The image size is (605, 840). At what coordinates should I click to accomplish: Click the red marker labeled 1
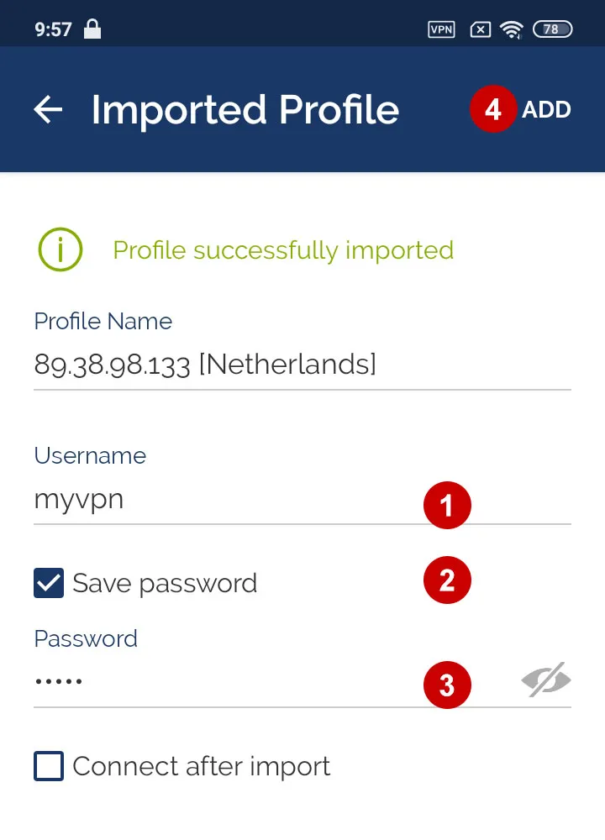click(x=447, y=505)
